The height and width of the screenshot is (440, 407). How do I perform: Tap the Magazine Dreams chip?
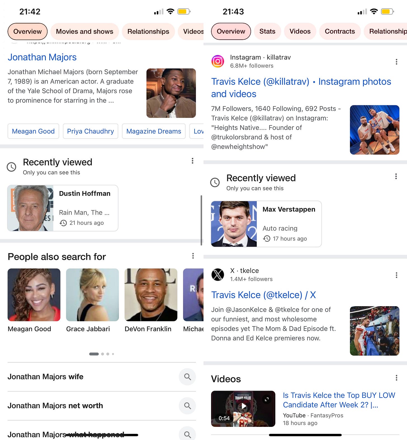click(154, 131)
